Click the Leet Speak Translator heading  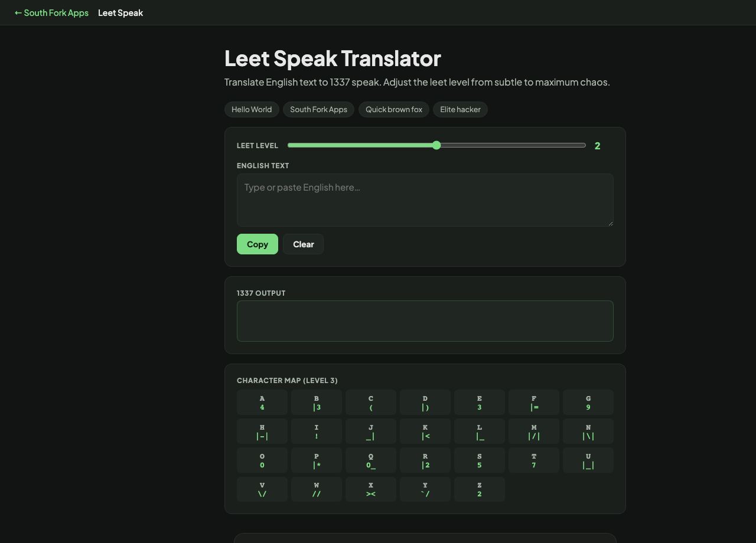[x=333, y=58]
